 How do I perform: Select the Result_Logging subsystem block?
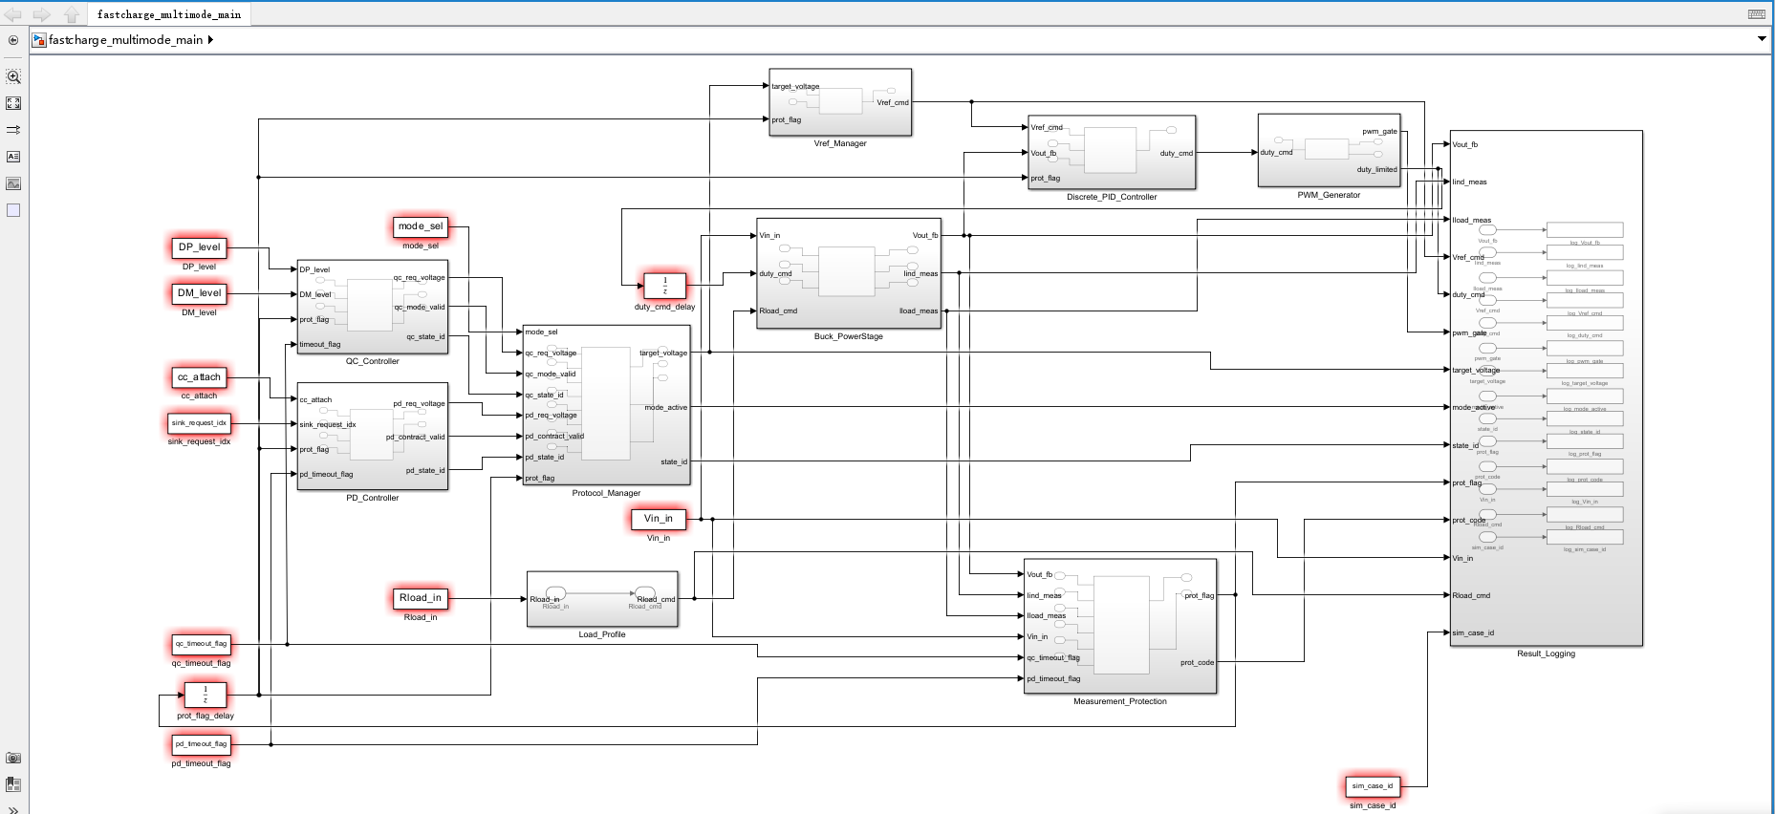click(1546, 388)
